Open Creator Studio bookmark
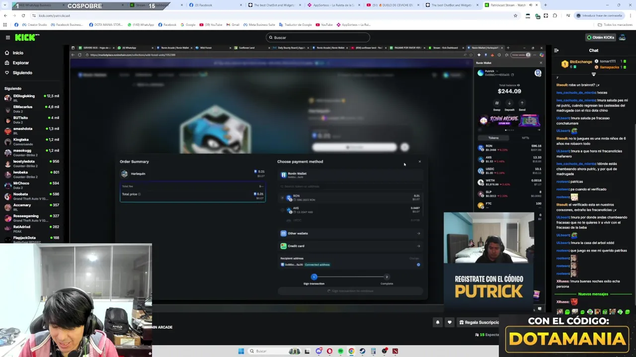Image resolution: width=636 pixels, height=357 pixels. pyautogui.click(x=34, y=24)
